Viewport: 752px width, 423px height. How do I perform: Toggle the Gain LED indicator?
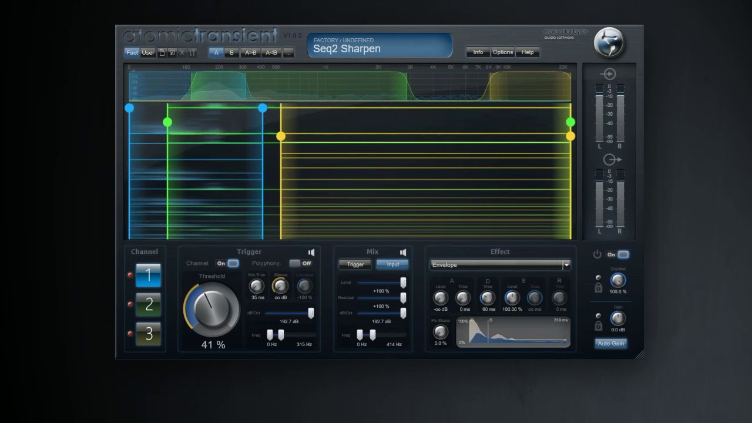click(x=598, y=315)
